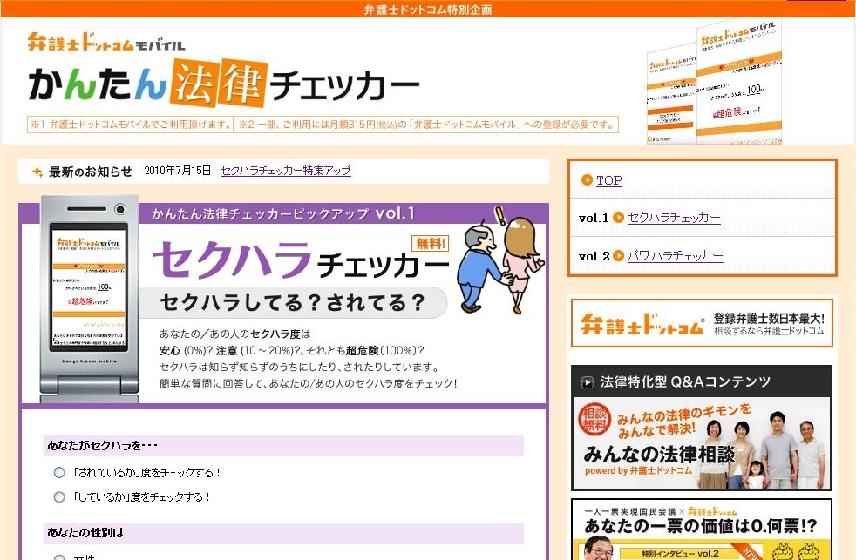
Task: Click the orange arrow icon after vol.1
Action: point(619,218)
